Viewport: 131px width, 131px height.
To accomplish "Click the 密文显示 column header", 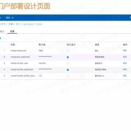I will coord(71,45).
